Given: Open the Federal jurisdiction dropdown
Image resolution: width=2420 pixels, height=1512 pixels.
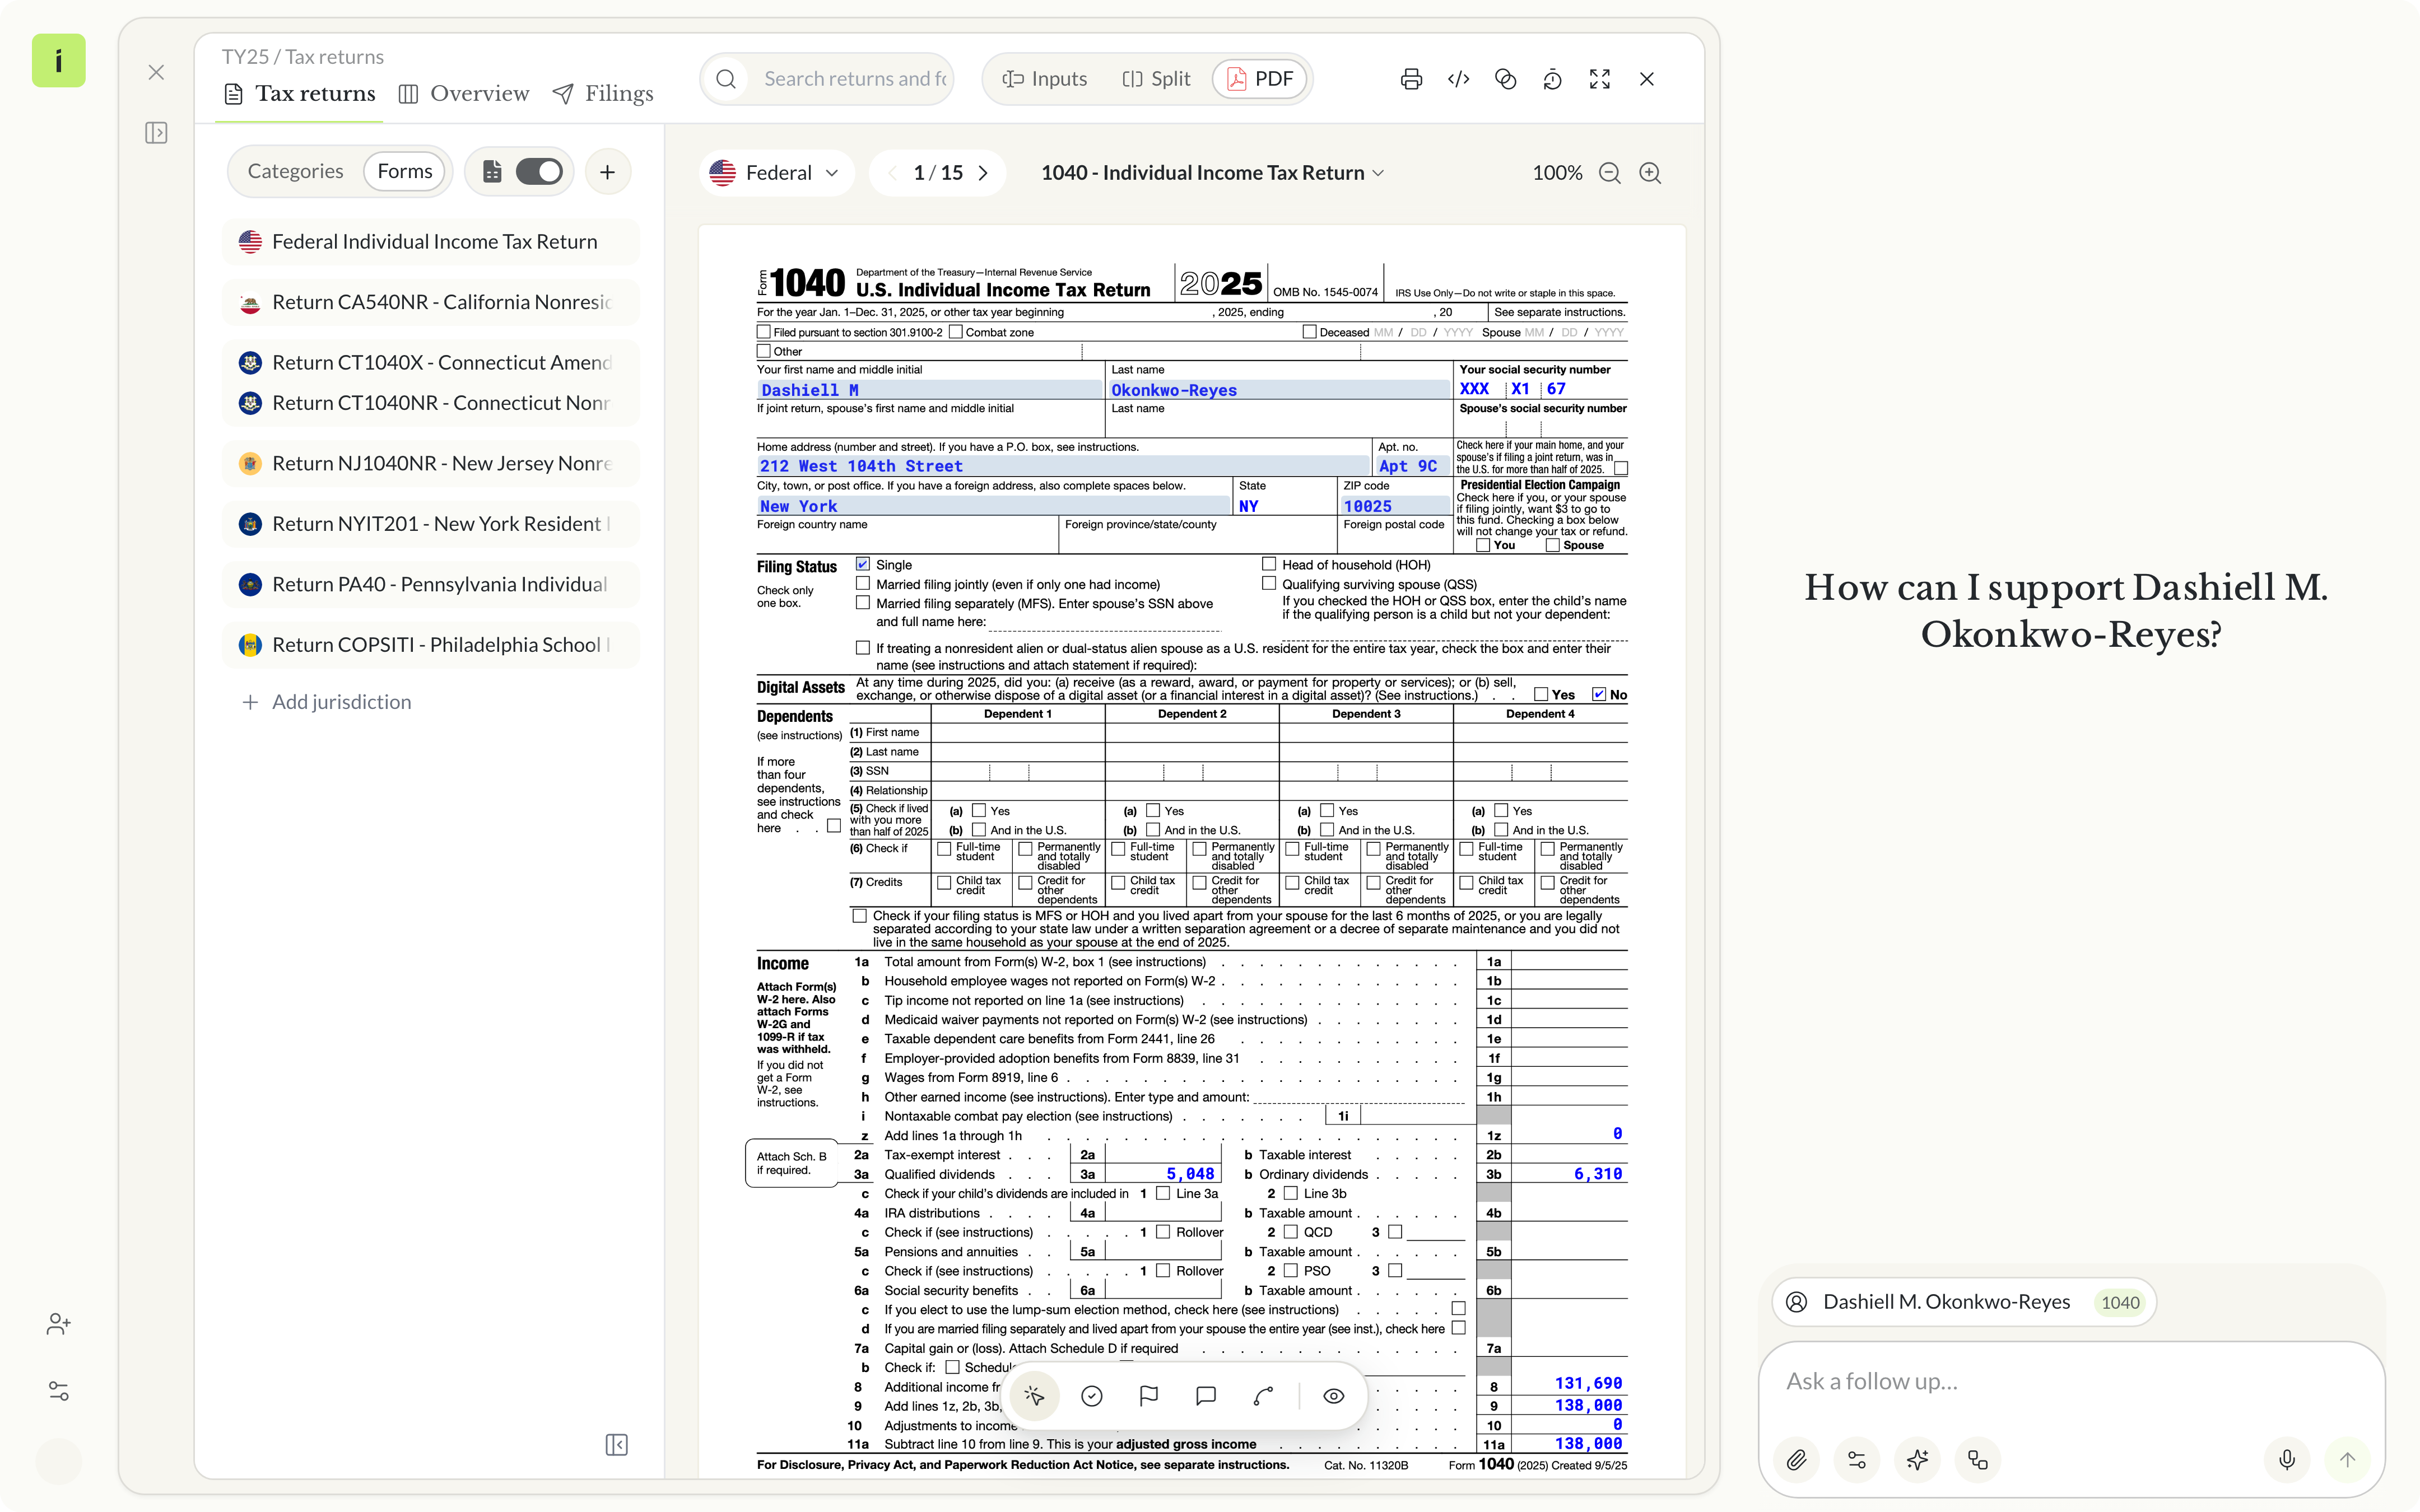Looking at the screenshot, I should pyautogui.click(x=775, y=173).
